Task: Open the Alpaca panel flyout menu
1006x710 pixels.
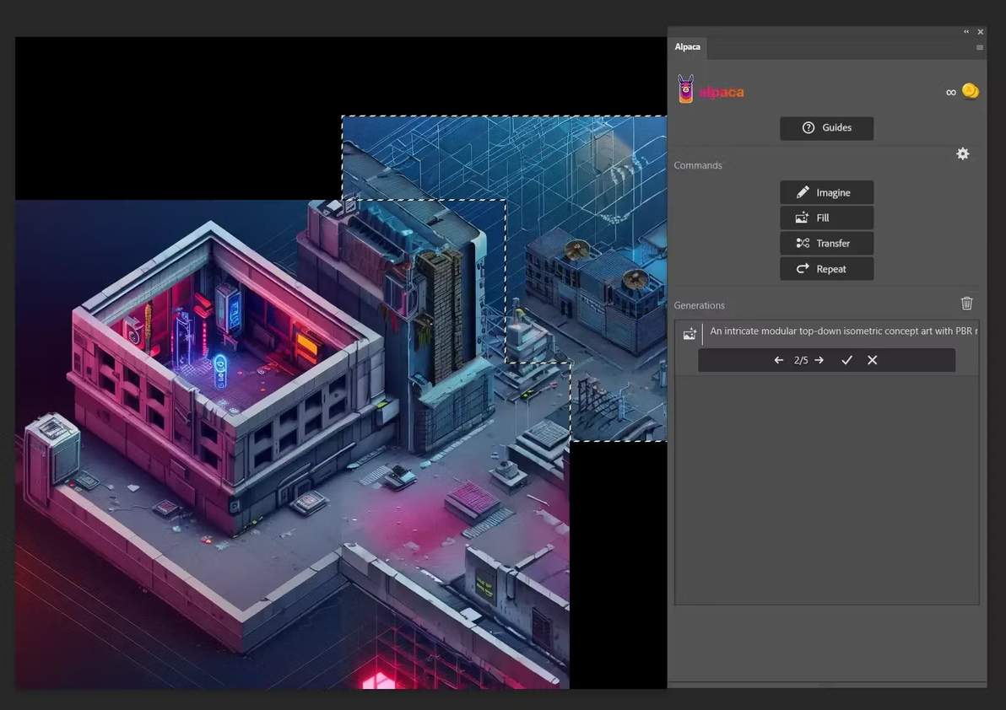Action: coord(979,47)
